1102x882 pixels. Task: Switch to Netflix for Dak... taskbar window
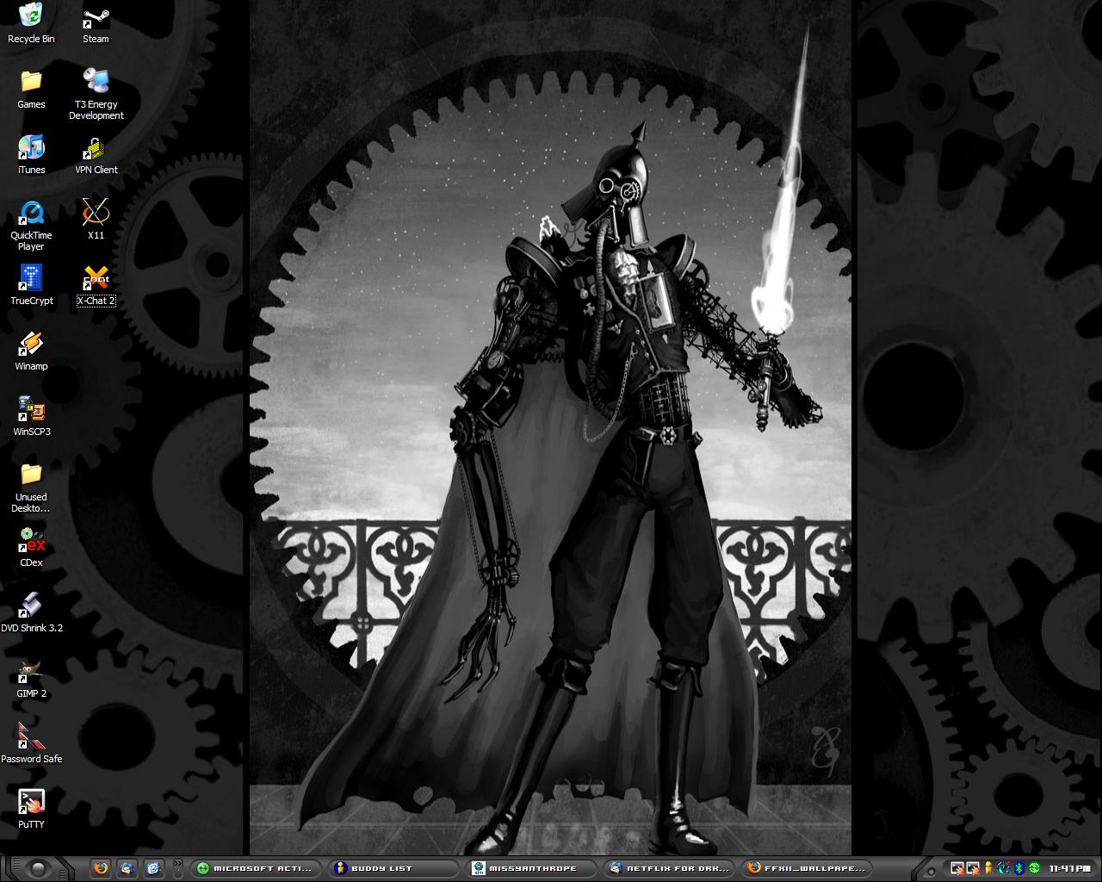pyautogui.click(x=669, y=867)
